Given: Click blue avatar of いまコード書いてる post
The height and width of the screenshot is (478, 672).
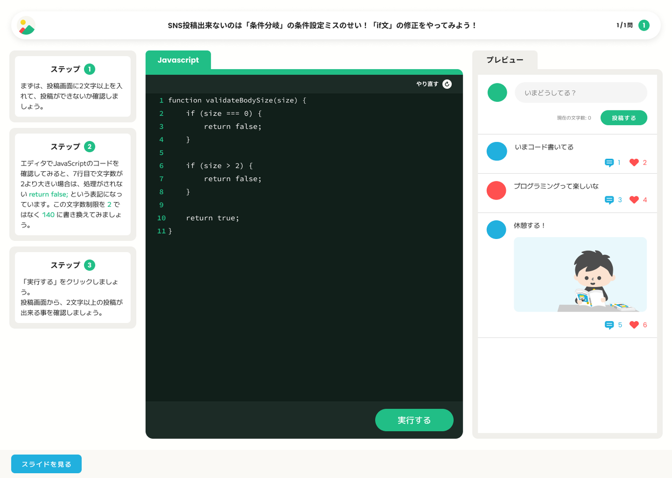Looking at the screenshot, I should [497, 151].
